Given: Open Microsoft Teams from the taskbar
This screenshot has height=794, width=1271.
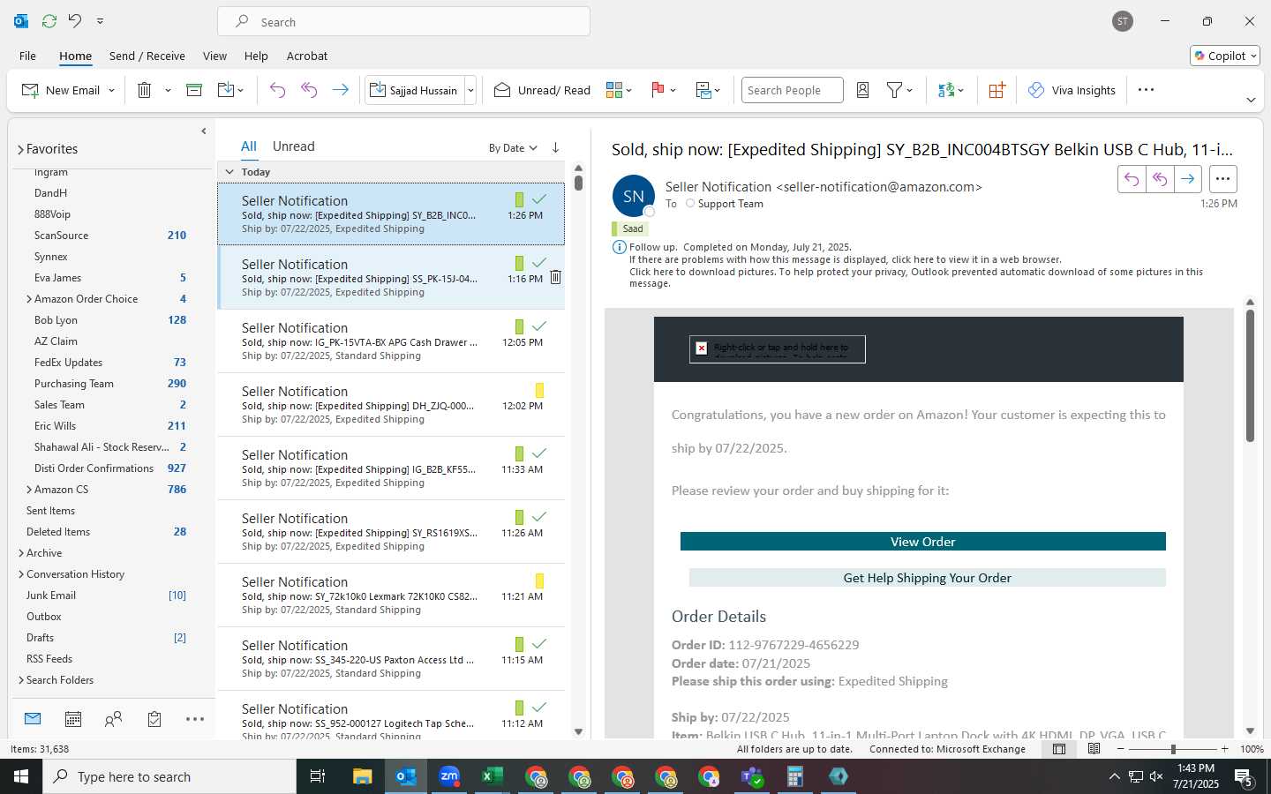Looking at the screenshot, I should point(752,776).
